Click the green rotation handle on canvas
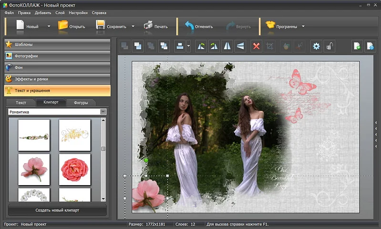The image size is (381, 229). tap(146, 160)
